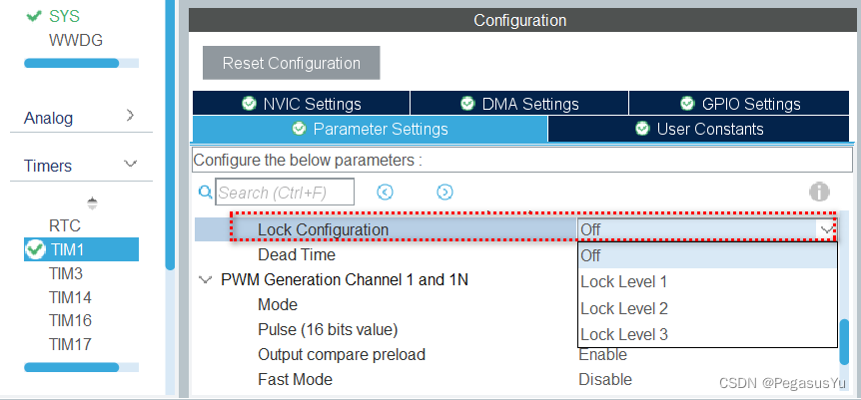Image resolution: width=861 pixels, height=400 pixels.
Task: Switch to the User Constants tab
Action: pyautogui.click(x=700, y=129)
